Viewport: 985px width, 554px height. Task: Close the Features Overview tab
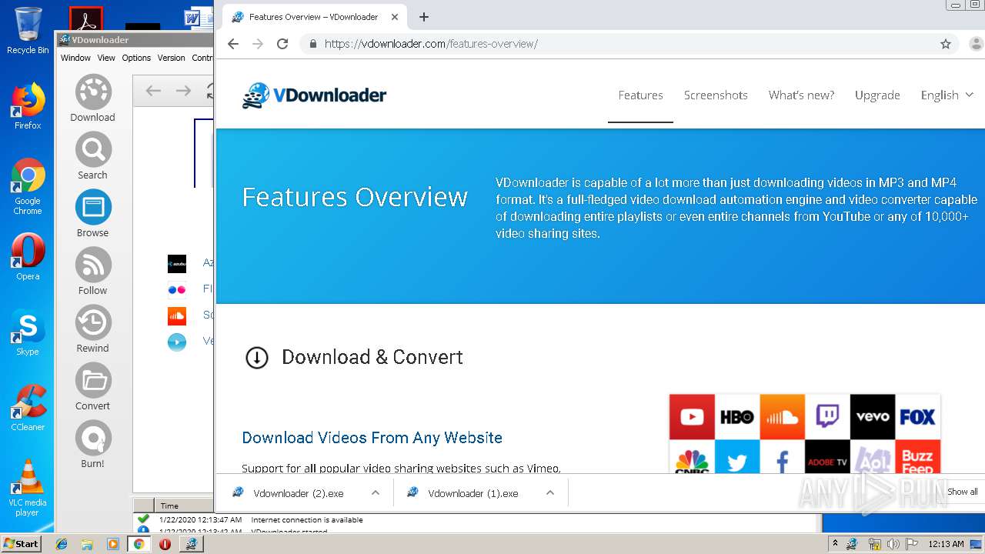click(x=395, y=17)
